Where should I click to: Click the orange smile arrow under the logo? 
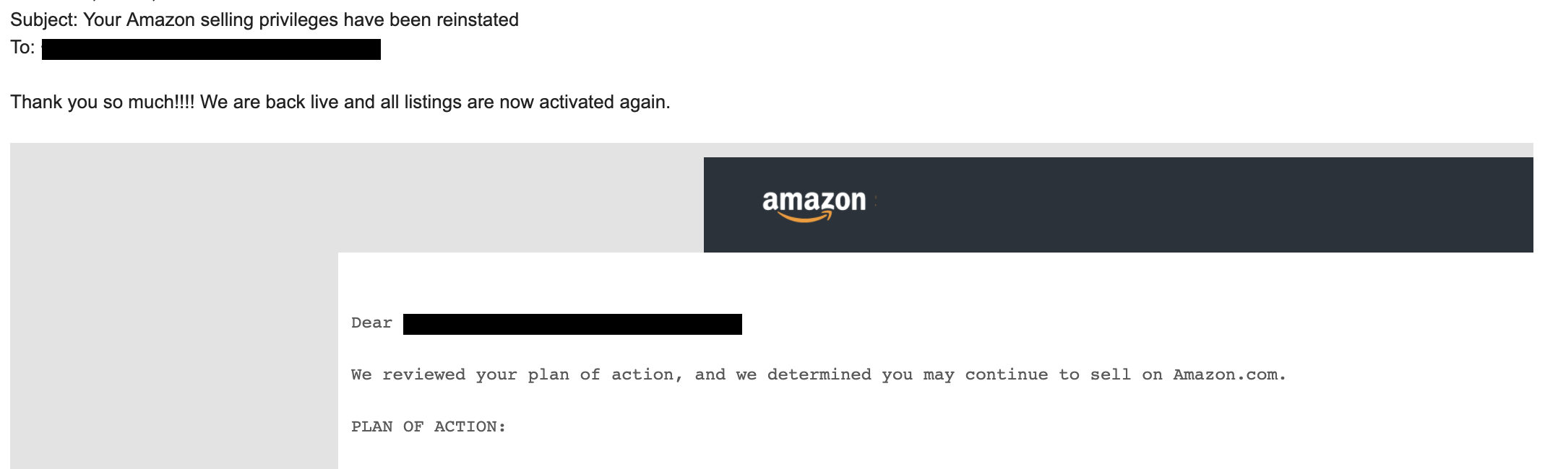805,216
